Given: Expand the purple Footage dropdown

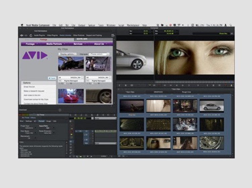Looking at the screenshot, I should click(32, 44).
